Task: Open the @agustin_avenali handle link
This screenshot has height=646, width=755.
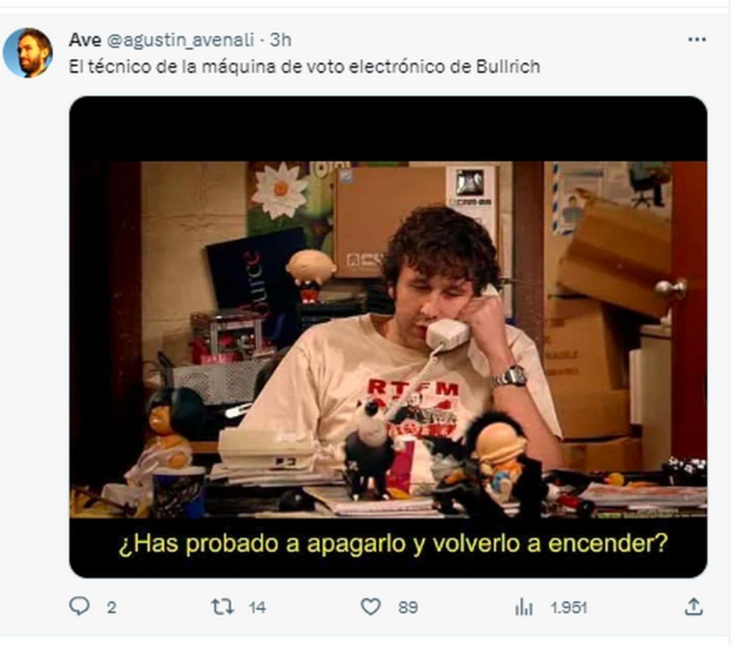Action: tap(181, 40)
